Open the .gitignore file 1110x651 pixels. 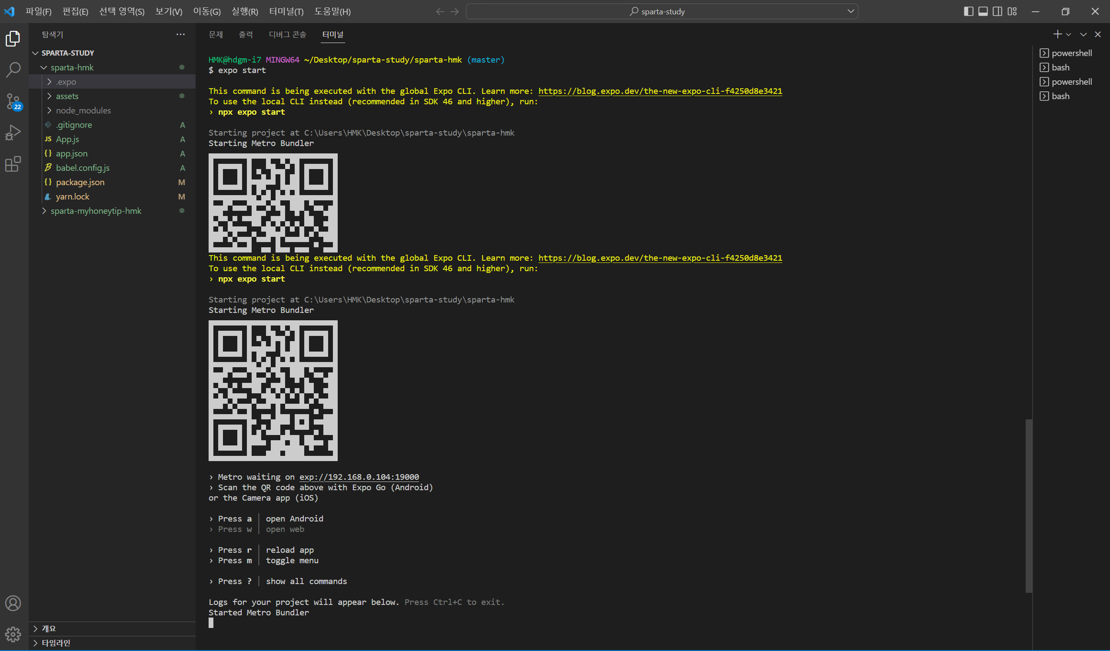tap(112, 125)
